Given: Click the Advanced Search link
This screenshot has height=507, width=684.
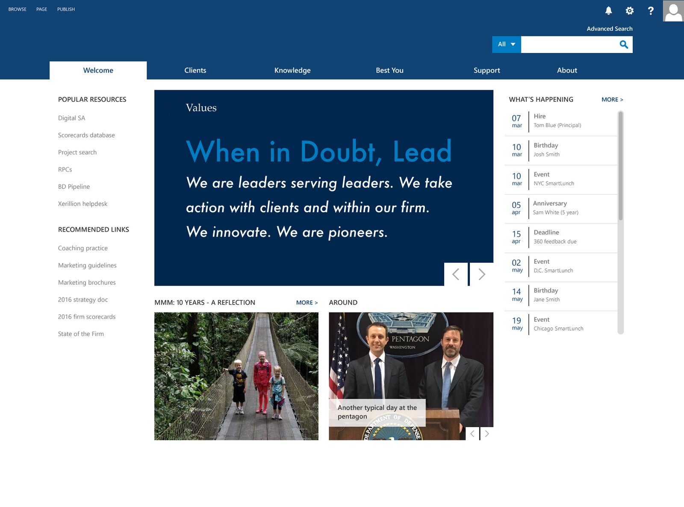Looking at the screenshot, I should coord(609,29).
